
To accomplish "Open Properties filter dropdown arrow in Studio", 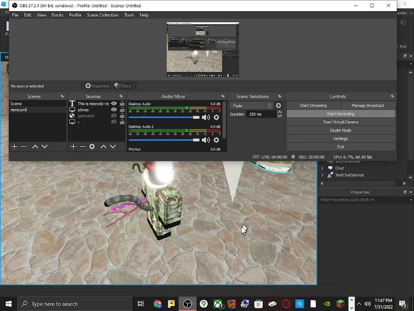I will pos(411,200).
